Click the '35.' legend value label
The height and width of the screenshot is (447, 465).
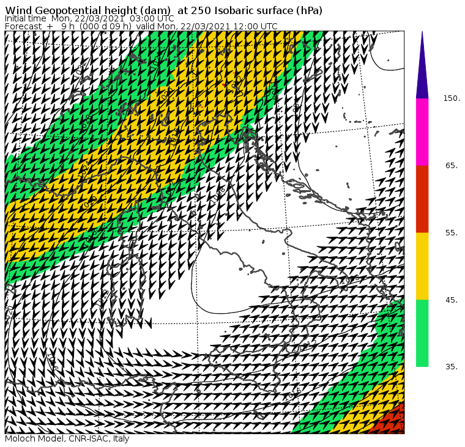pos(452,367)
